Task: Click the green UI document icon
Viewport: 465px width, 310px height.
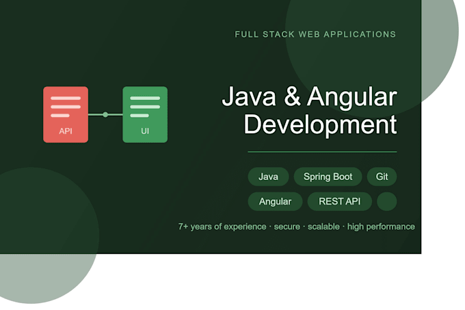Action: tap(145, 114)
